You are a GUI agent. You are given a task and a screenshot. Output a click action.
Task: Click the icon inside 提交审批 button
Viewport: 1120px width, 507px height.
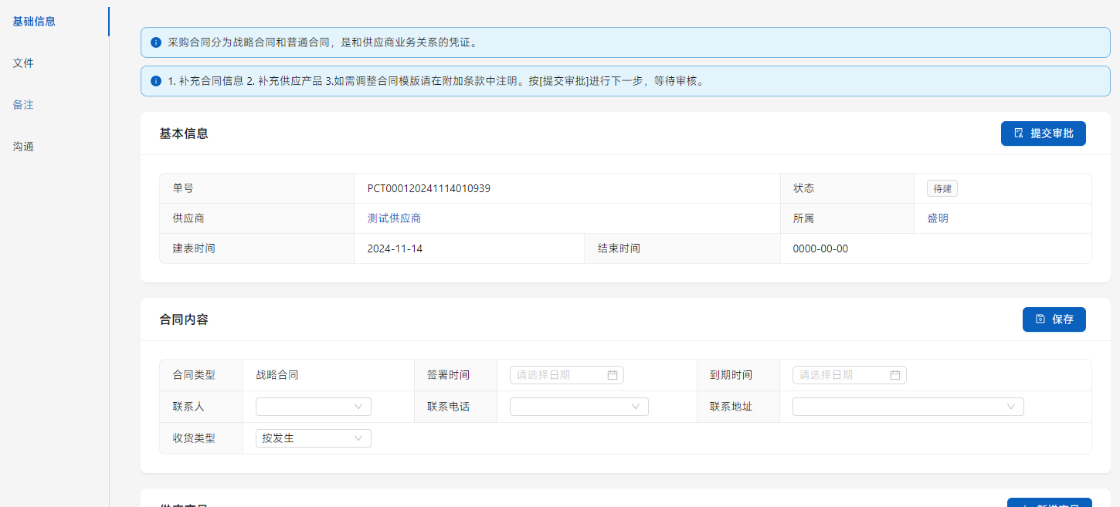(1019, 134)
